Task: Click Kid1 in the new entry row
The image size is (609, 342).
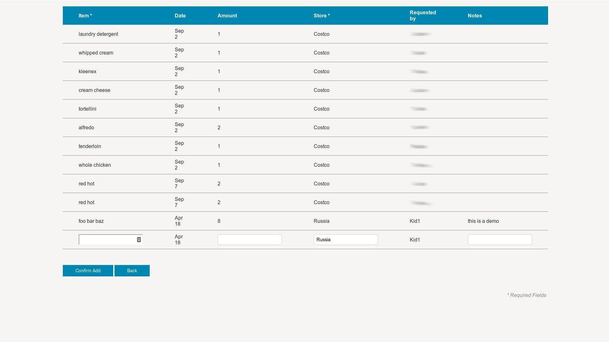Action: 415,240
